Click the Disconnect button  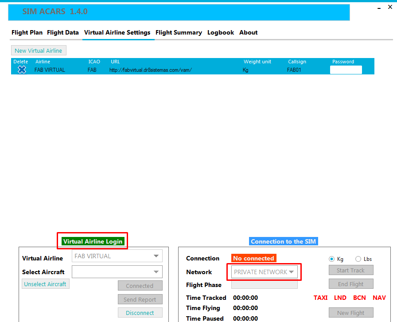[x=140, y=313]
